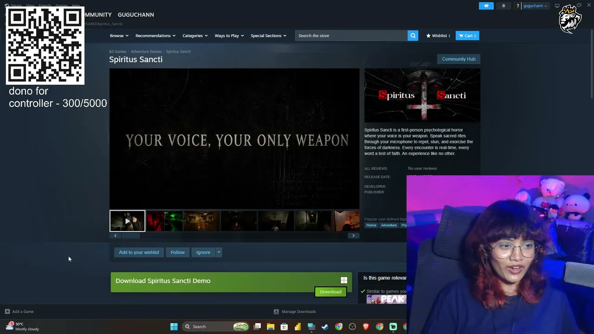The width and height of the screenshot is (594, 334).
Task: Click the main trailer video player
Action: (x=234, y=139)
